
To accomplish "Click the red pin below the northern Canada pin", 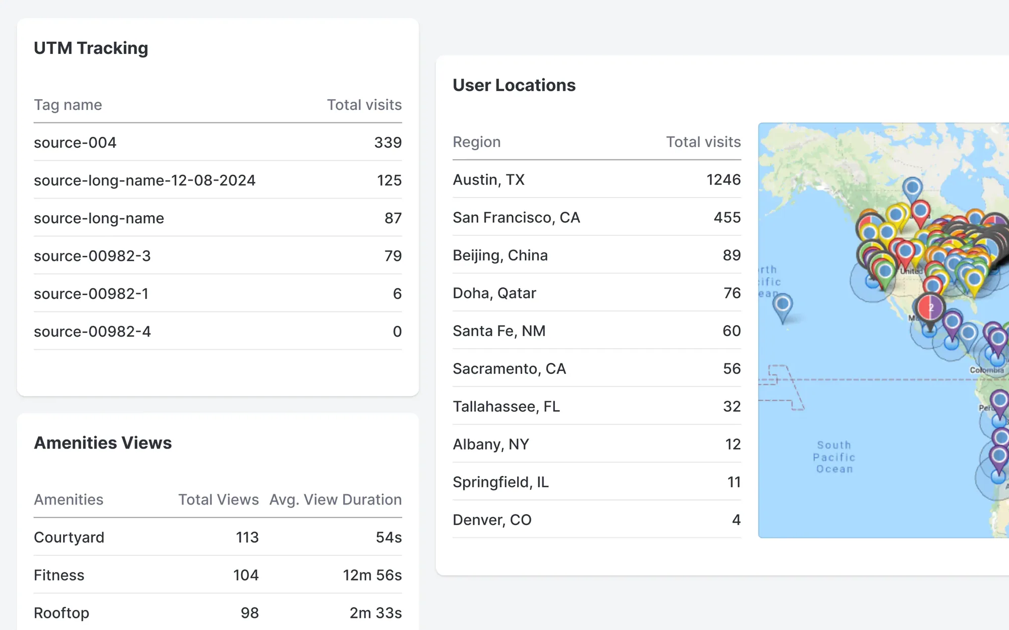I will 921,214.
